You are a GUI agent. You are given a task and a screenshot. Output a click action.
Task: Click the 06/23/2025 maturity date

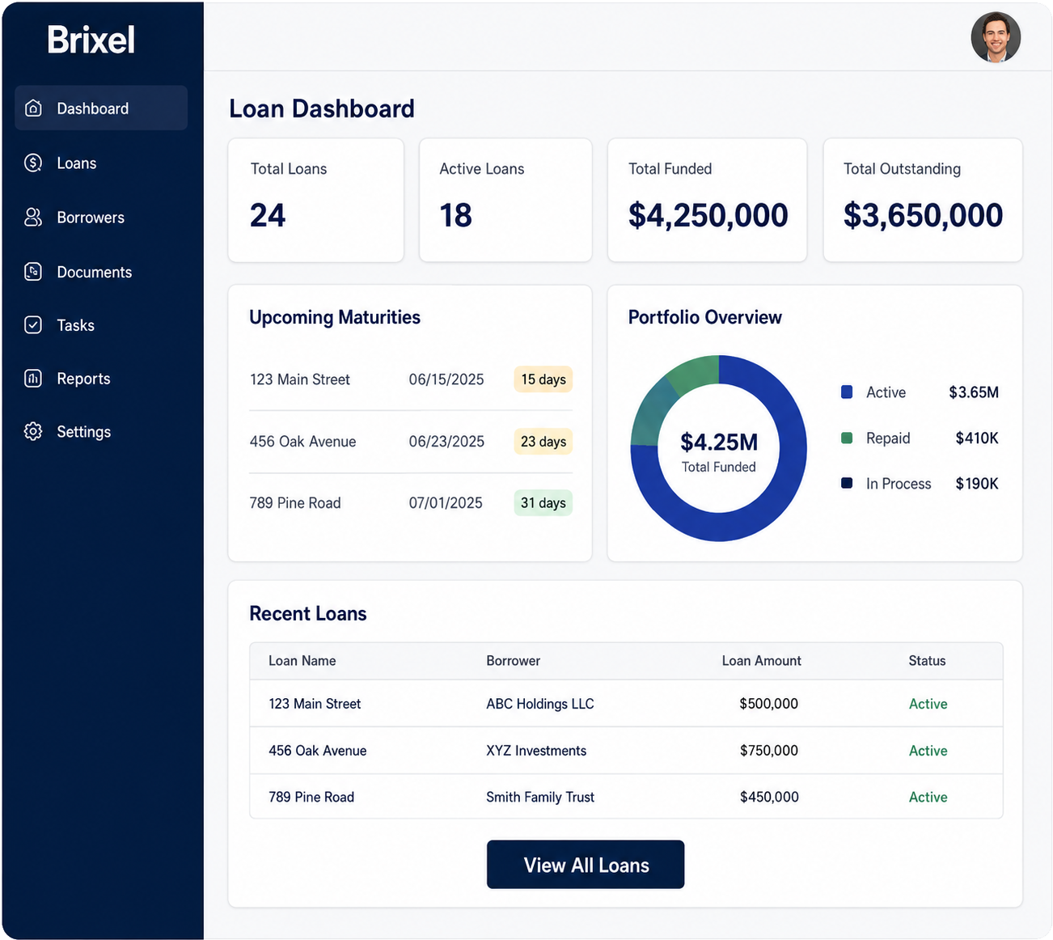[x=446, y=442]
